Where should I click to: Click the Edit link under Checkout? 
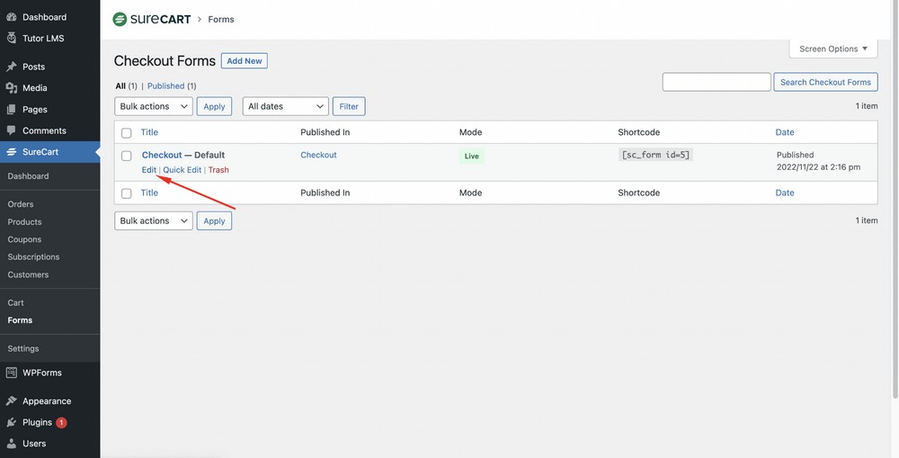pyautogui.click(x=148, y=170)
